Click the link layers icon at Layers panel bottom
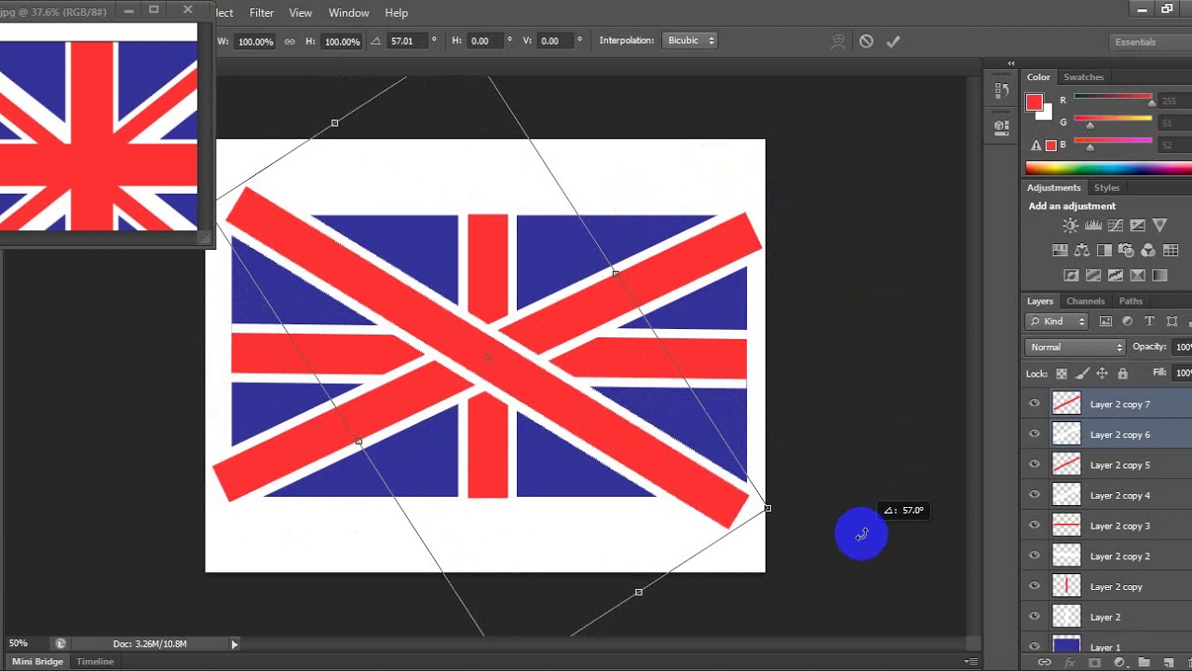 pyautogui.click(x=1045, y=663)
